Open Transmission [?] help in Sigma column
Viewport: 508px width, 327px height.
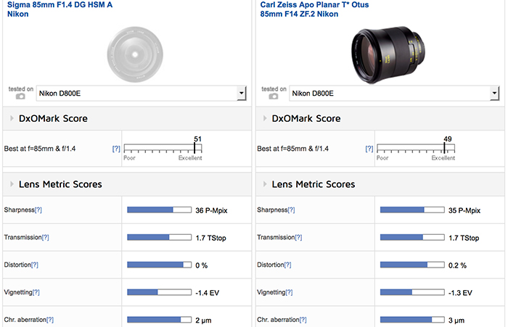pyautogui.click(x=45, y=237)
